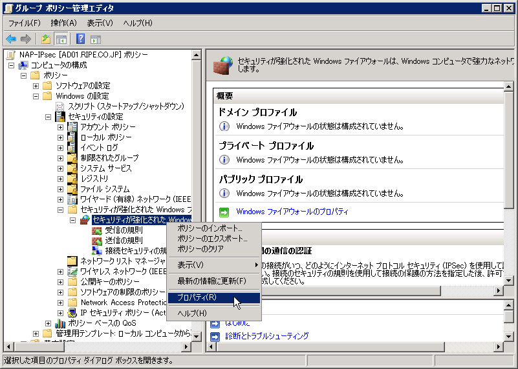
Task: Expand the ローカル ポリシー node
Action: pos(60,137)
